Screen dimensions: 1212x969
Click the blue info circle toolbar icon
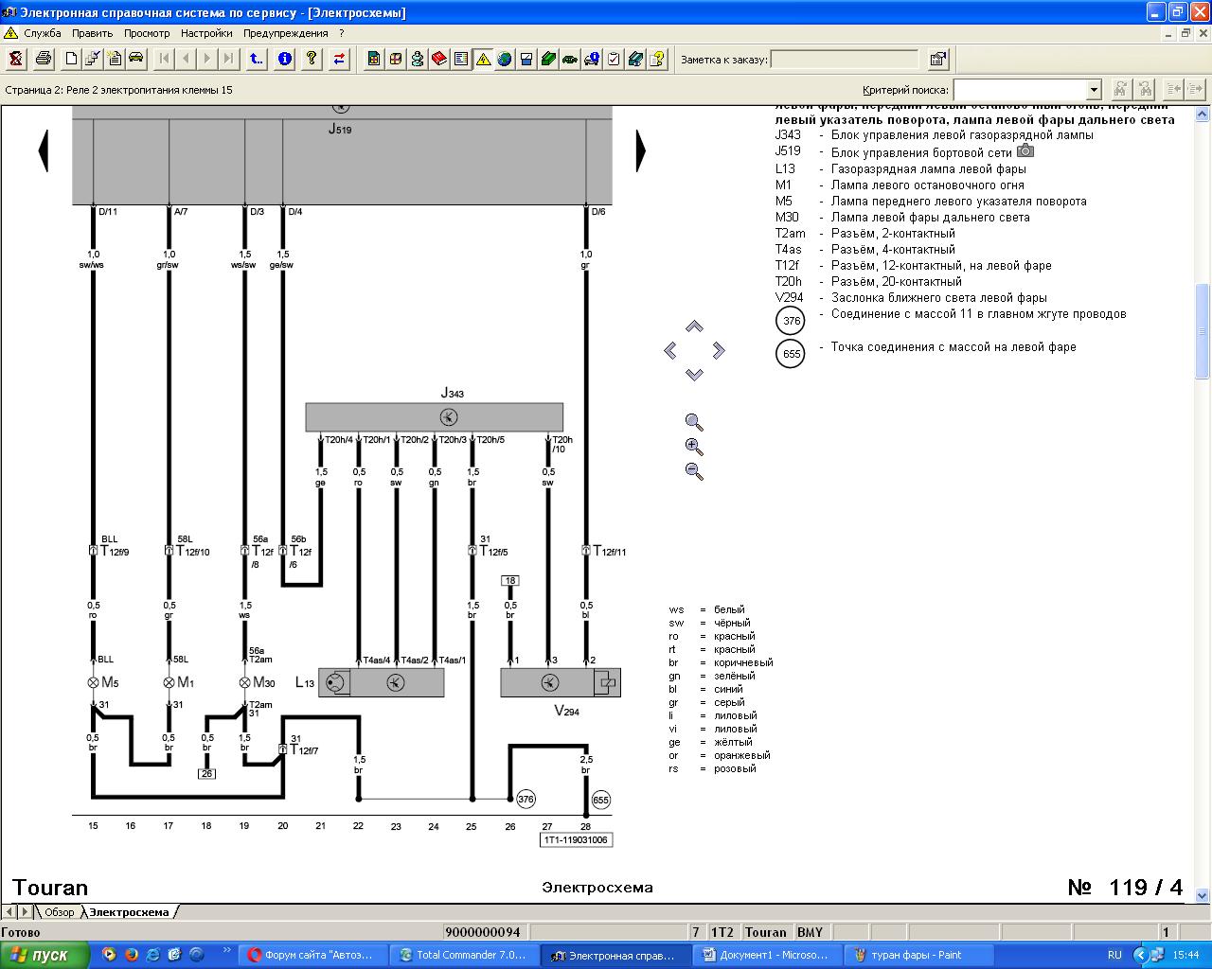(x=284, y=59)
